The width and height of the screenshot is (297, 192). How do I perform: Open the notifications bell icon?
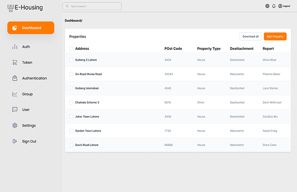(274, 6)
